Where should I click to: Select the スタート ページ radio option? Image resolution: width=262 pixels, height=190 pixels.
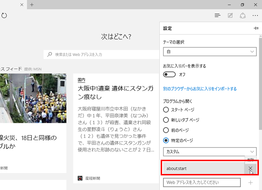(167, 110)
